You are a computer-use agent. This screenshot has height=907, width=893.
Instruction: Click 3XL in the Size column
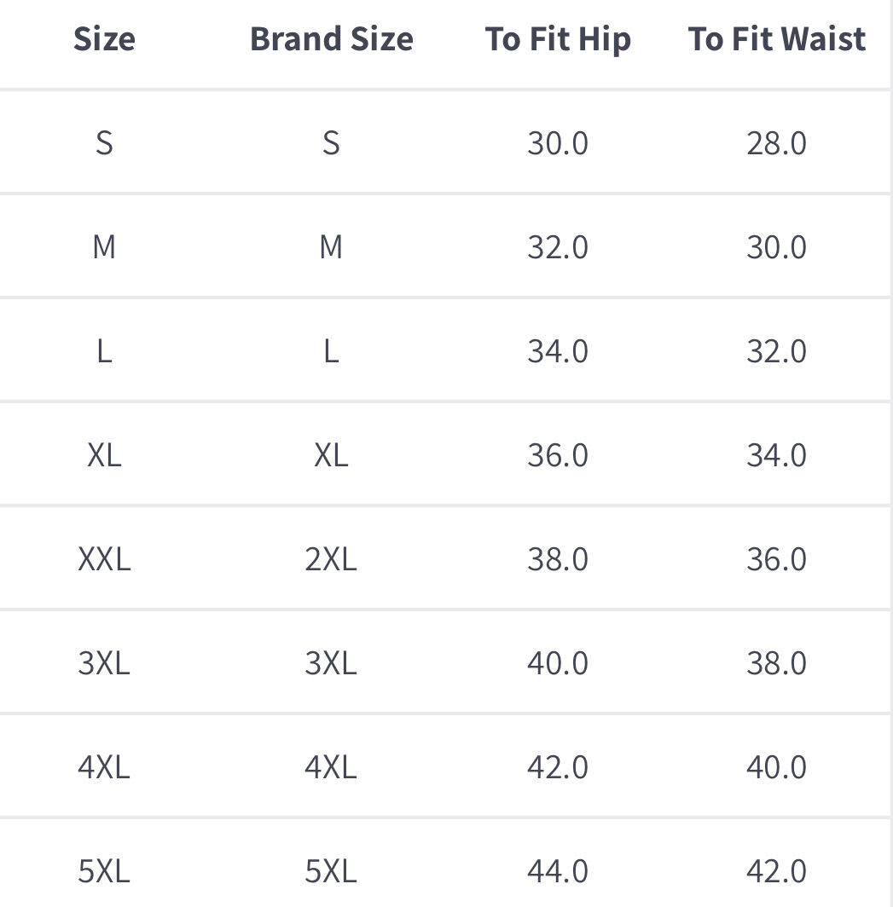pos(104,663)
